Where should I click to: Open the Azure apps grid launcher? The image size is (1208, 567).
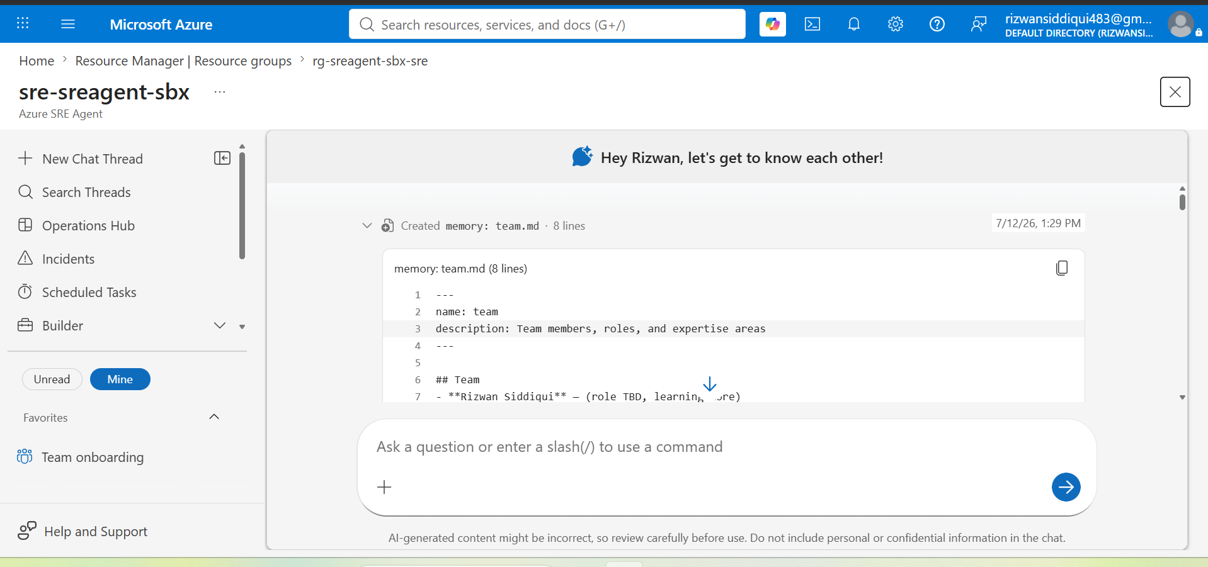pos(23,24)
